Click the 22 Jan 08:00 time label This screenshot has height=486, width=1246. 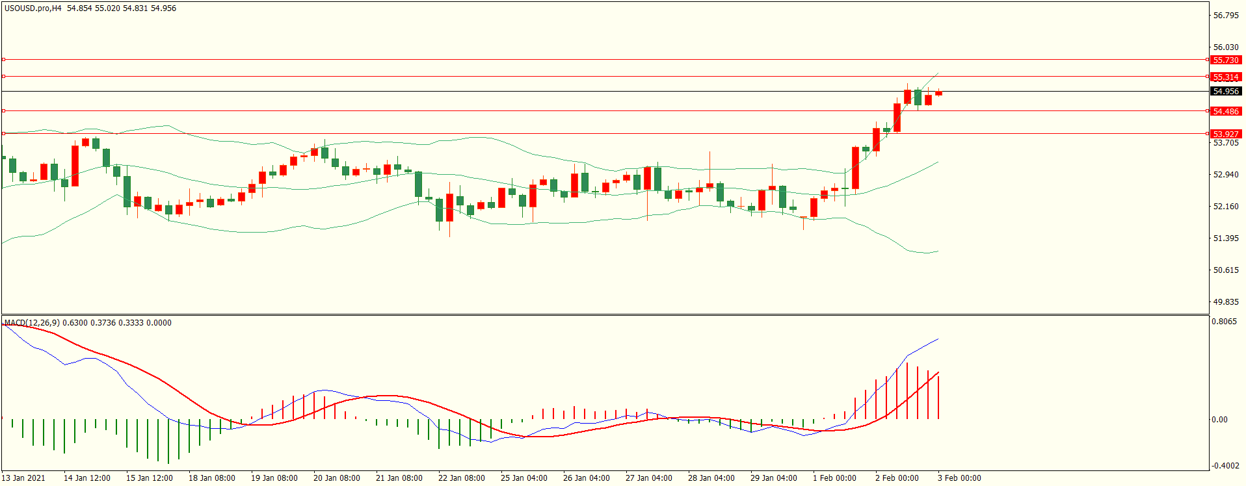pyautogui.click(x=461, y=478)
